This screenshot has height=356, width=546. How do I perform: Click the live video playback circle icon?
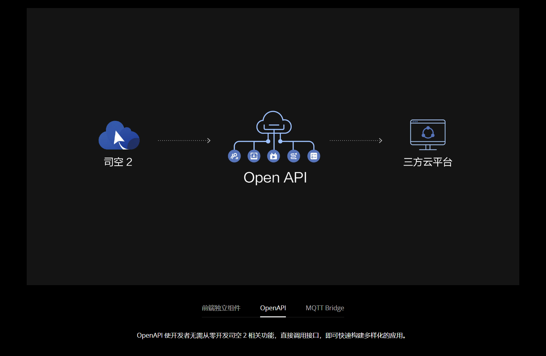tap(274, 156)
